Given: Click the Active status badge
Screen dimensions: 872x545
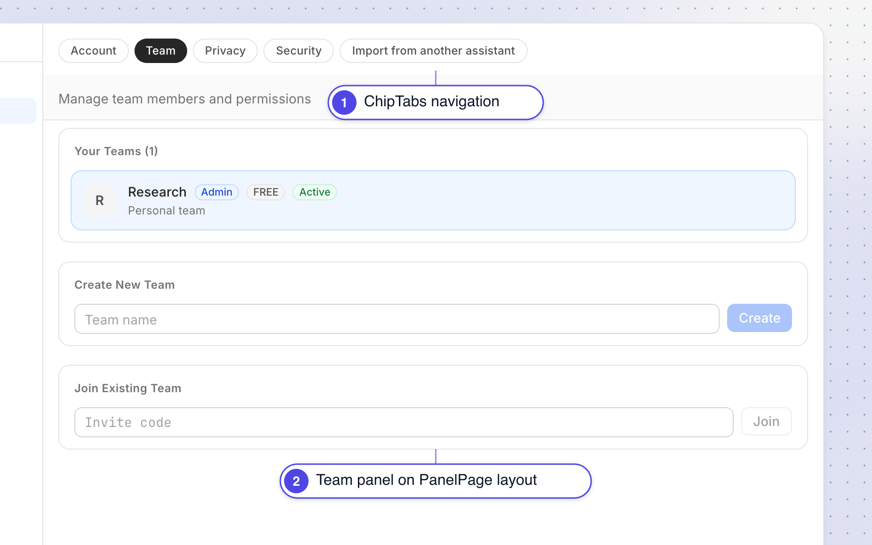Looking at the screenshot, I should (x=315, y=192).
